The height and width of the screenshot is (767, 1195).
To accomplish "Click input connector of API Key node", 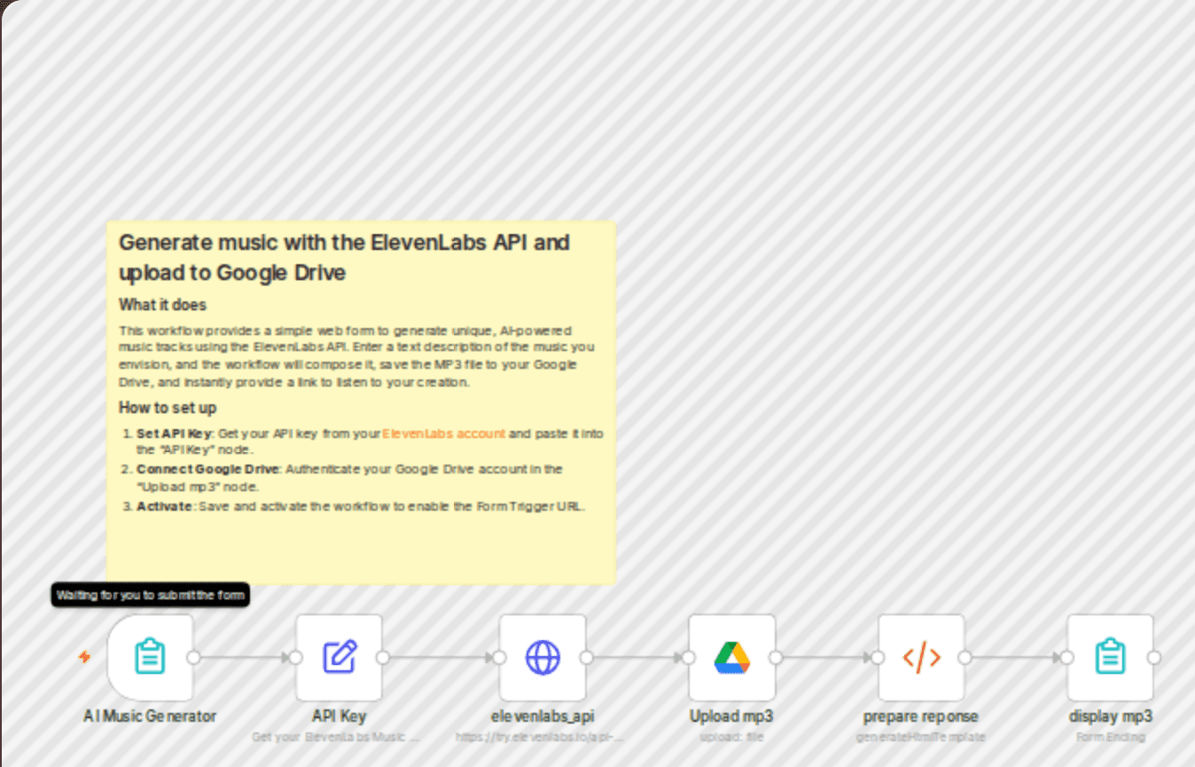I will 296,658.
